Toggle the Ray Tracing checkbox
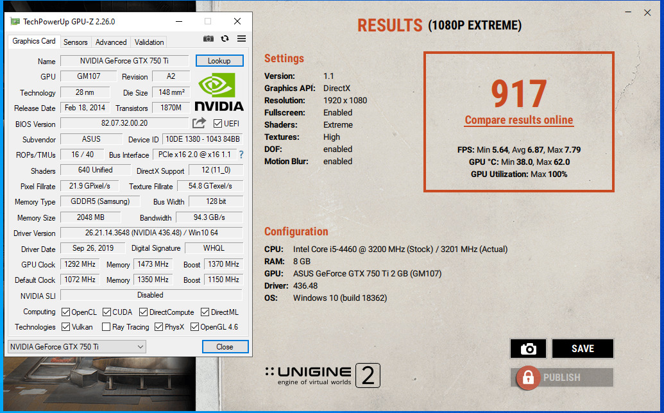 tap(106, 327)
